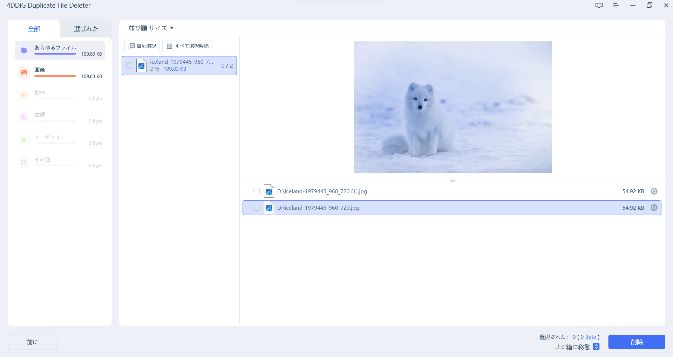Click the すべて選択解除 deselect all button
Viewport: 673px width, 357px height.
(187, 46)
